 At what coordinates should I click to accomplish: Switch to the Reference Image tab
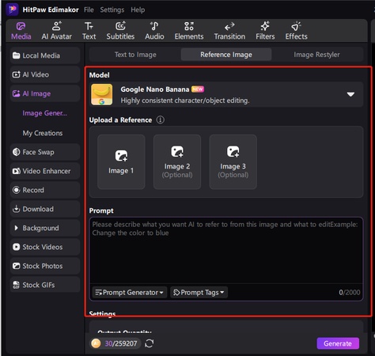[x=226, y=55]
